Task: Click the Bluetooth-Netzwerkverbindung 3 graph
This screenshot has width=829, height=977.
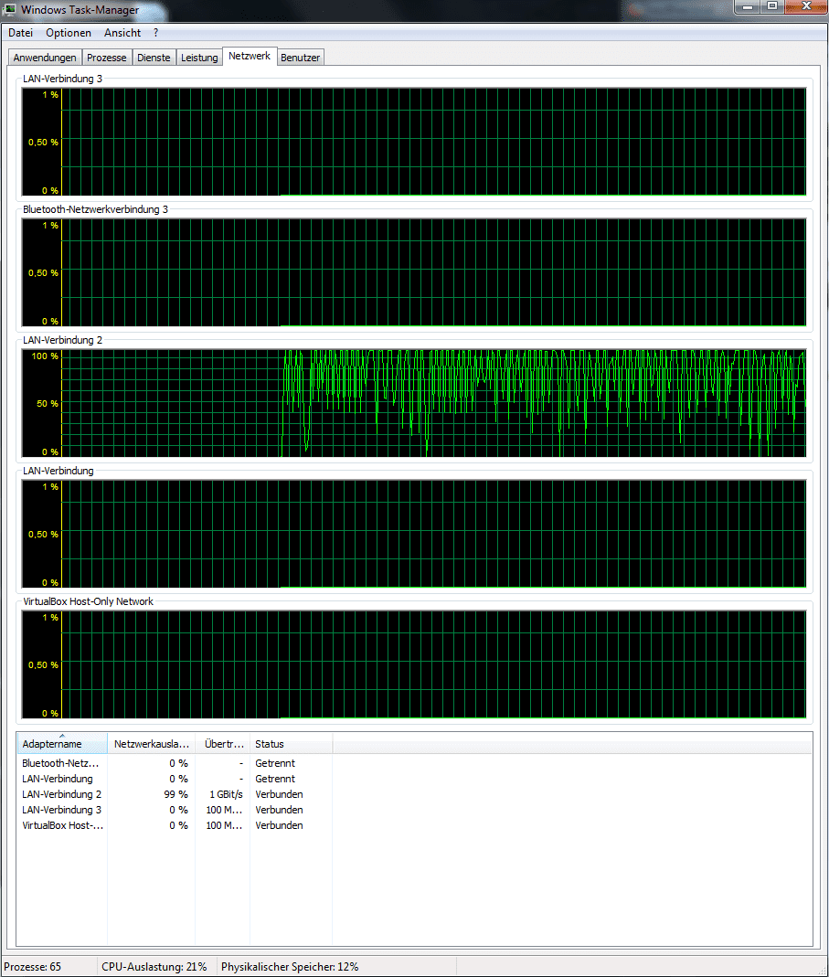Action: tap(414, 273)
